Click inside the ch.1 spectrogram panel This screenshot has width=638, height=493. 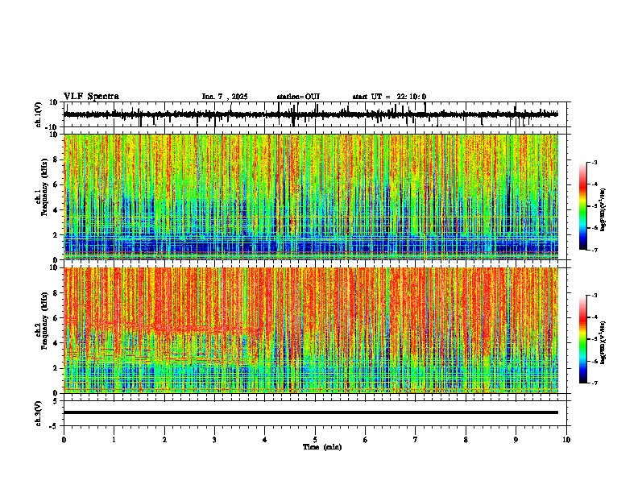coord(311,197)
